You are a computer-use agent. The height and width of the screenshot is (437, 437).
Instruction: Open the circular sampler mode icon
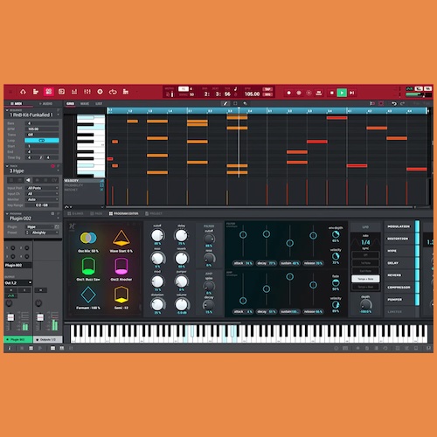tap(100, 92)
